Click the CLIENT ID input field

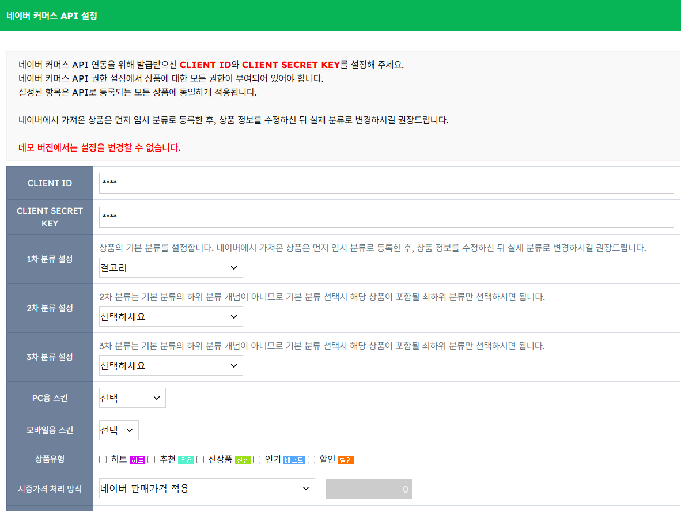(x=386, y=183)
